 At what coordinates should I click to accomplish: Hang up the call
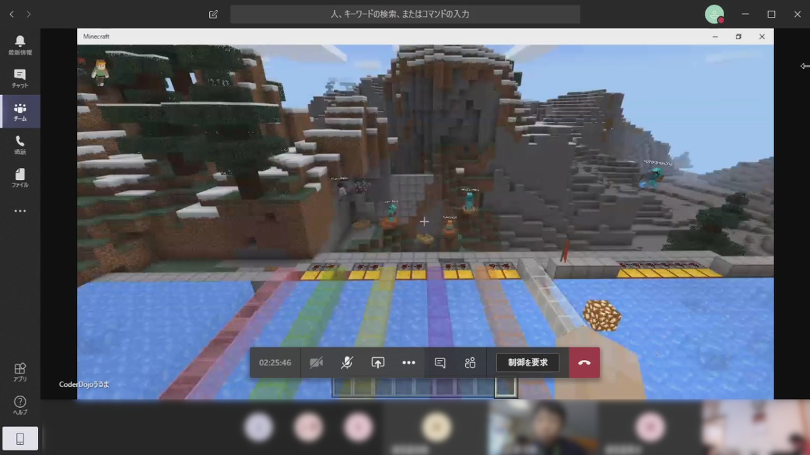585,363
